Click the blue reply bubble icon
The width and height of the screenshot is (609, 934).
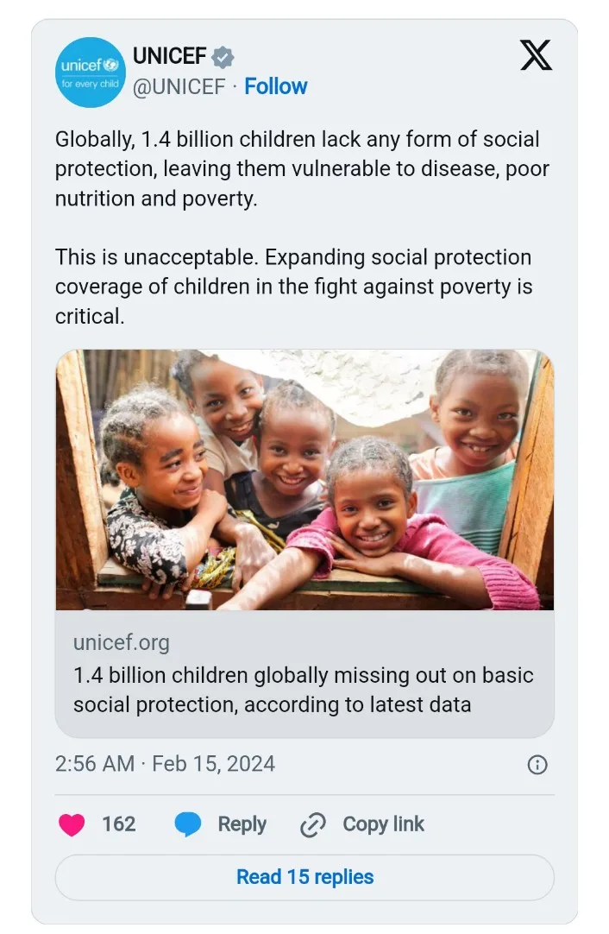(x=188, y=825)
